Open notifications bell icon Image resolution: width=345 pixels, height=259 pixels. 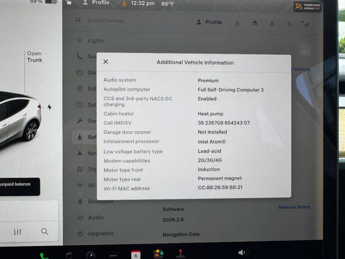[x=272, y=23]
